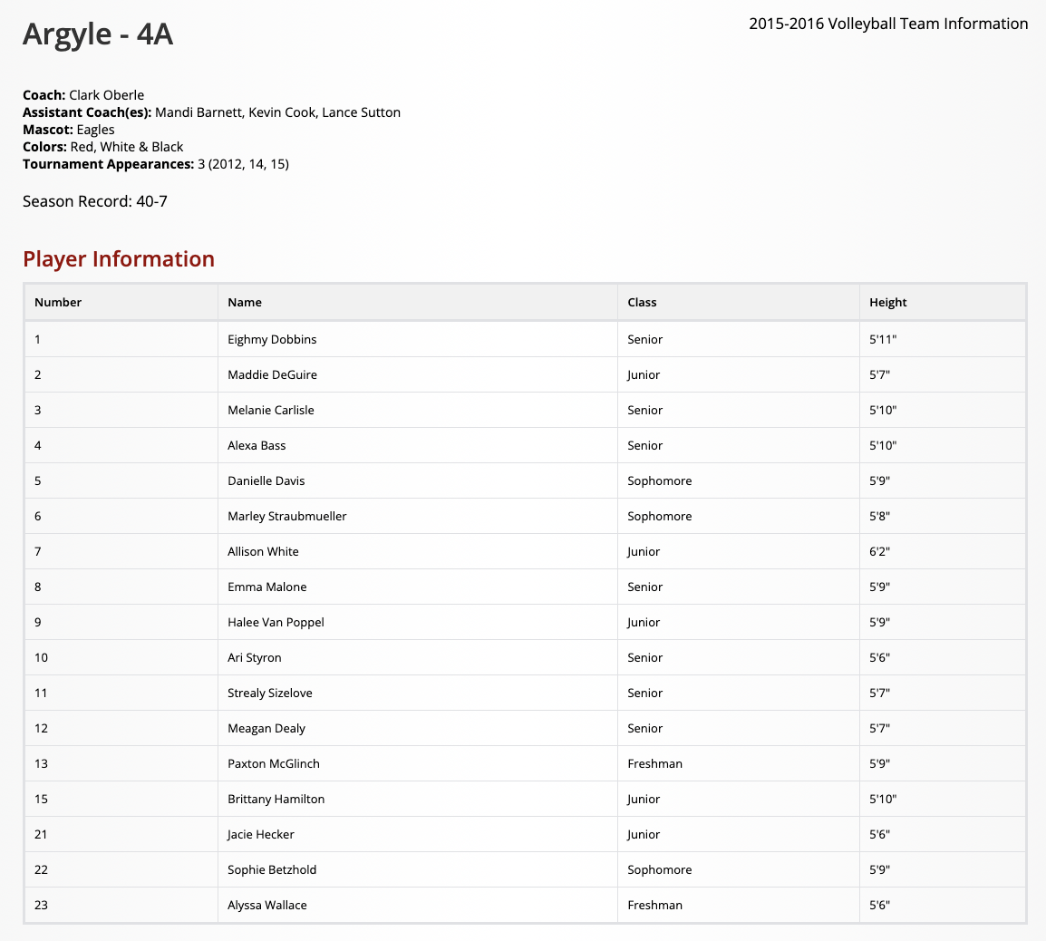Click the Name column header
Screen dimensions: 1046x941
245,302
